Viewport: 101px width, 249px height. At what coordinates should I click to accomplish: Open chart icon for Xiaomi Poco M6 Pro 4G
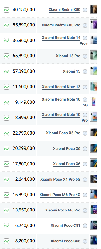coord(6,195)
